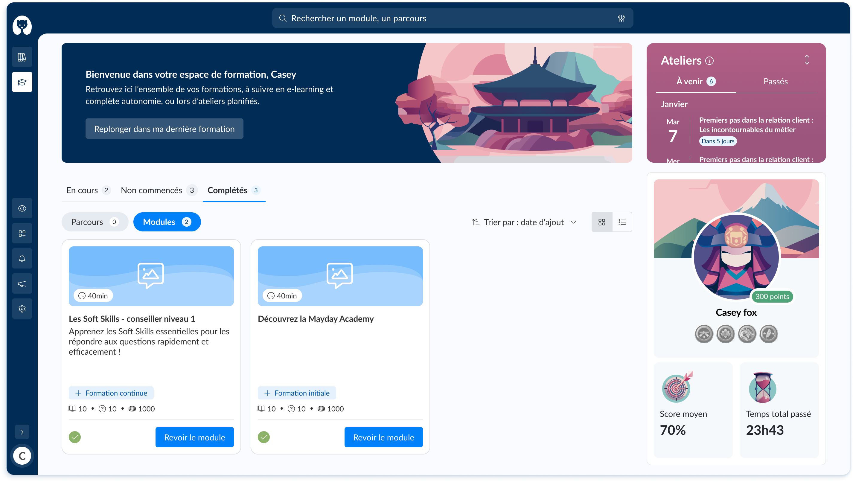Switch to grid view layout
The height and width of the screenshot is (482, 853).
pos(602,222)
